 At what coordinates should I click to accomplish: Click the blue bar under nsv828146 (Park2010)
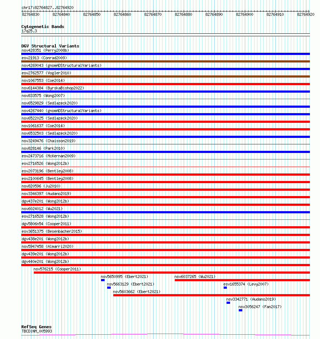166,152
